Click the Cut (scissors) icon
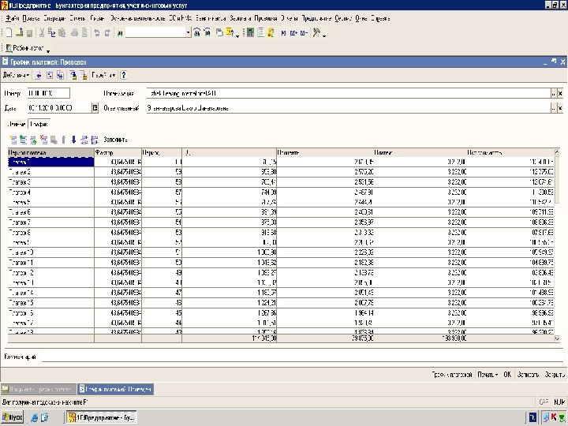This screenshot has height=426, width=568. [41, 33]
